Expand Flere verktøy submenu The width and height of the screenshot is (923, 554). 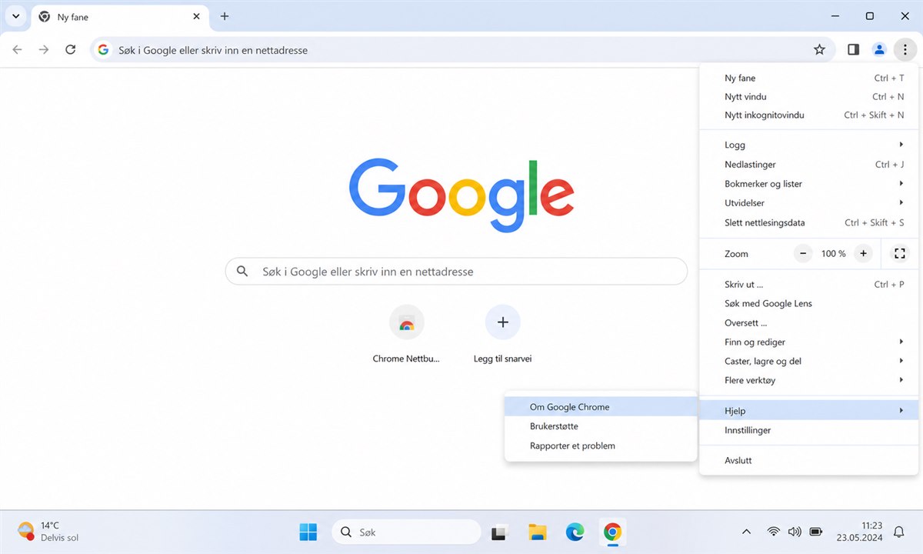809,380
